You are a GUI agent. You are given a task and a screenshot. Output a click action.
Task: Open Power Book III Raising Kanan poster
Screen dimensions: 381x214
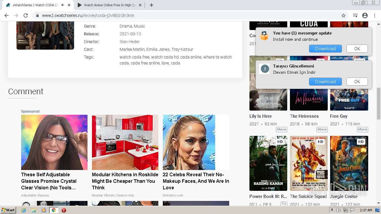pos(268,163)
